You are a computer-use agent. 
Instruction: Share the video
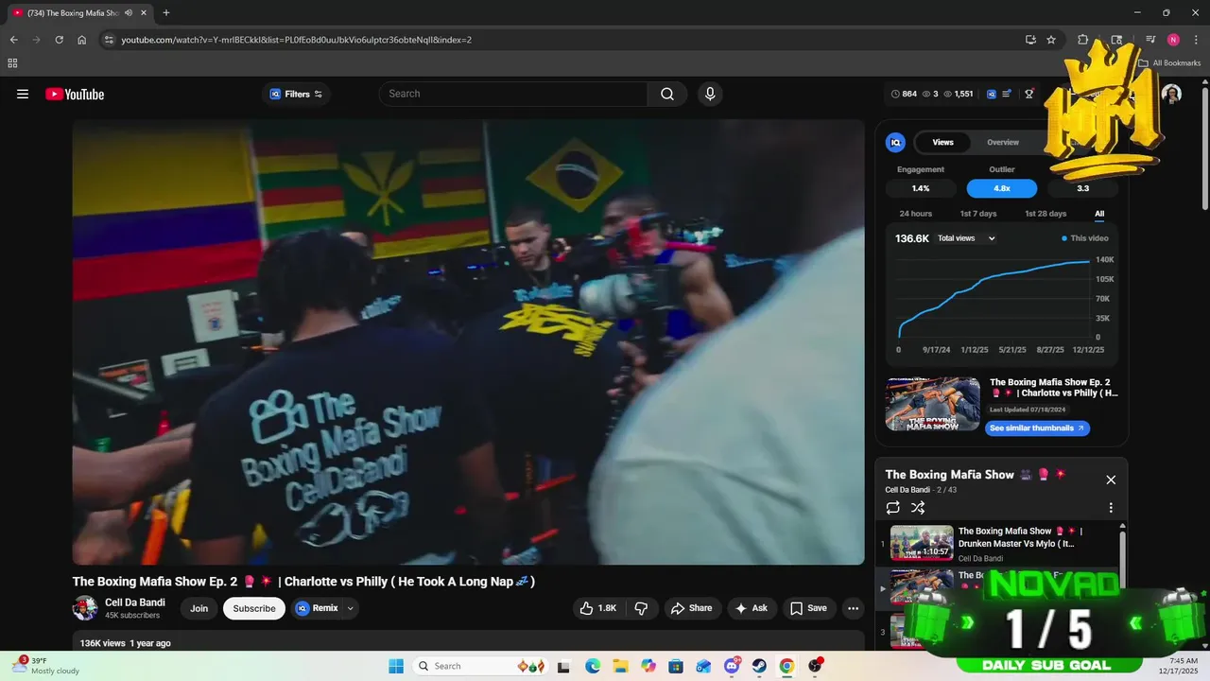tap(692, 608)
